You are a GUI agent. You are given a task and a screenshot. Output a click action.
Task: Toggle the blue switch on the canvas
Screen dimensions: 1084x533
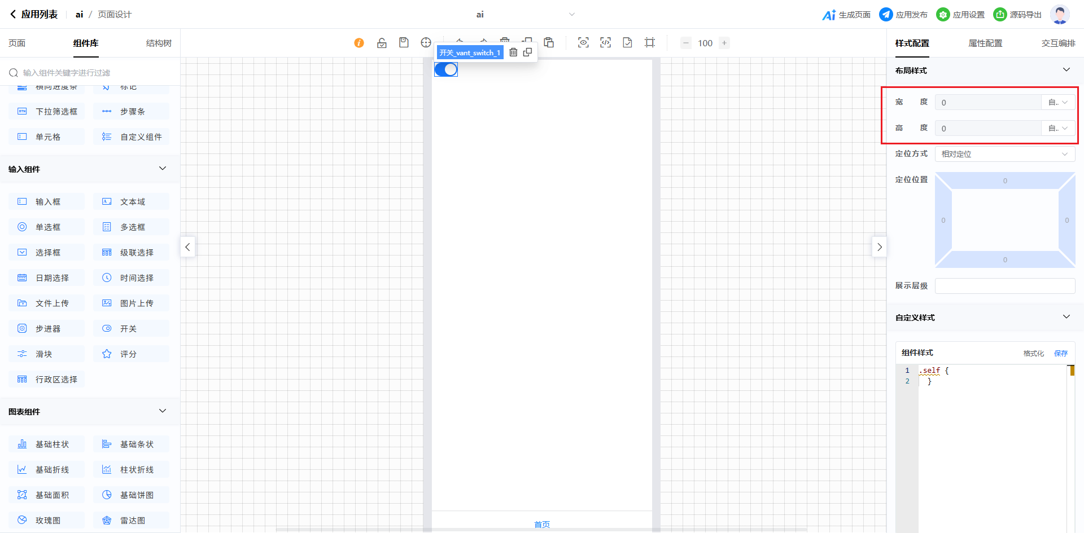click(x=446, y=69)
